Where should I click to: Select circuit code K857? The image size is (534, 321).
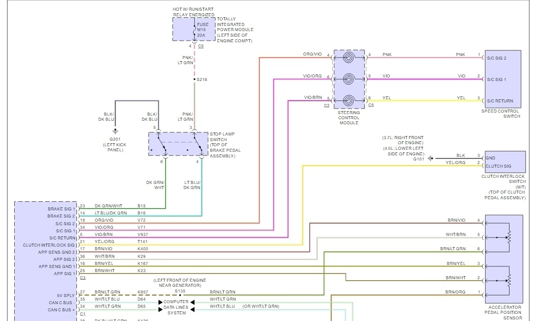pyautogui.click(x=143, y=292)
